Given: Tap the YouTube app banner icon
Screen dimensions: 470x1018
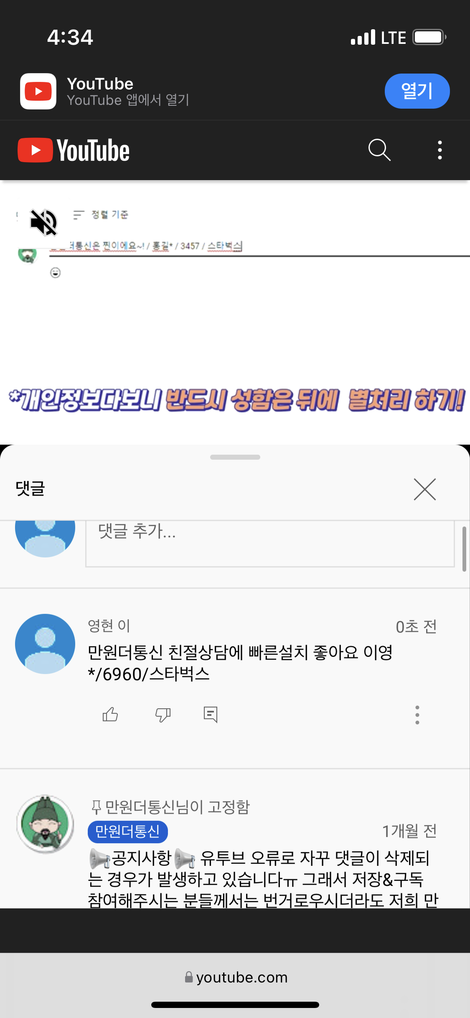Looking at the screenshot, I should [38, 91].
